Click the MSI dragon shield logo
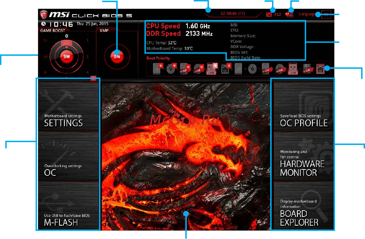Screen dimensions: 365x239 (44, 15)
